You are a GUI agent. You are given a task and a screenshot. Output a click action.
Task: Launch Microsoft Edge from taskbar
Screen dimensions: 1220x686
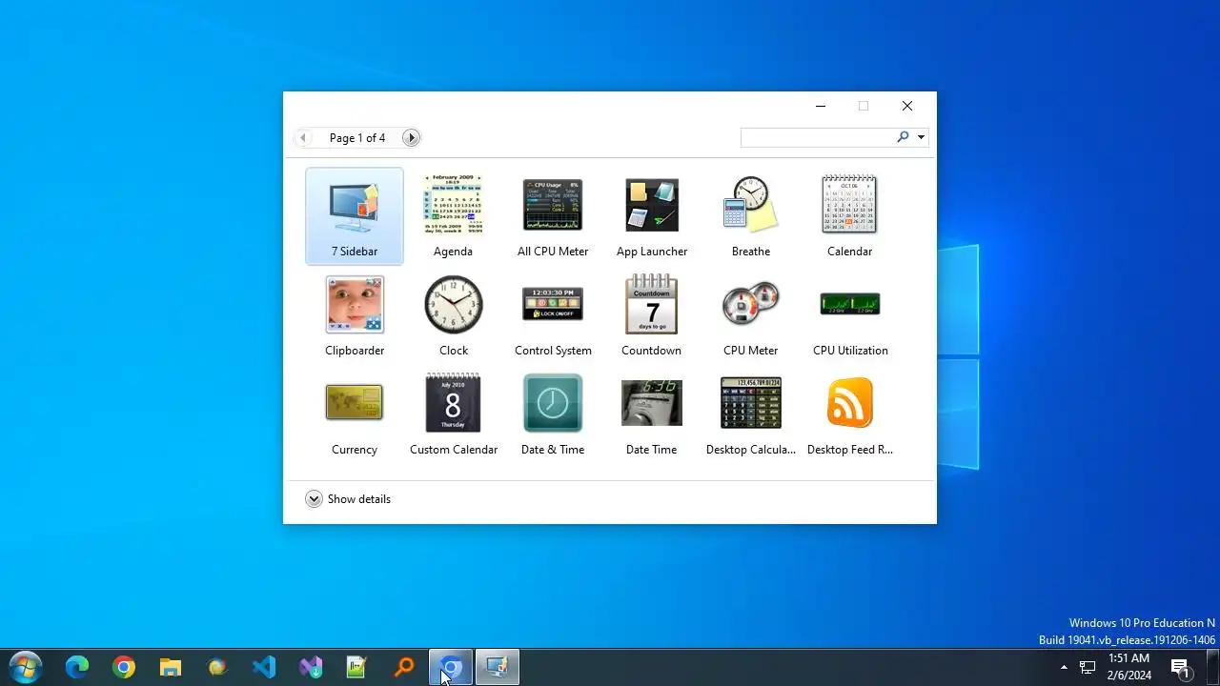coord(77,667)
